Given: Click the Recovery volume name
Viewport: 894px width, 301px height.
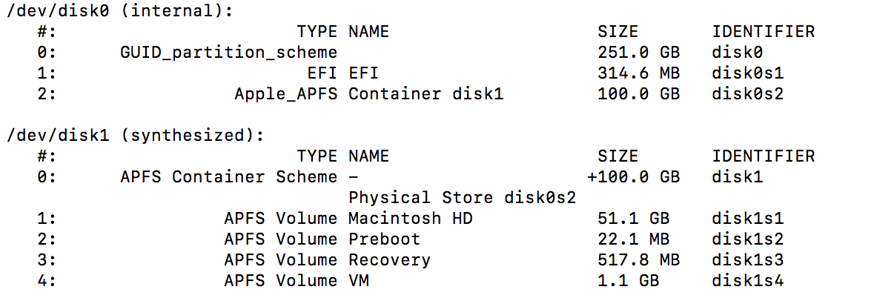Looking at the screenshot, I should [x=389, y=260].
